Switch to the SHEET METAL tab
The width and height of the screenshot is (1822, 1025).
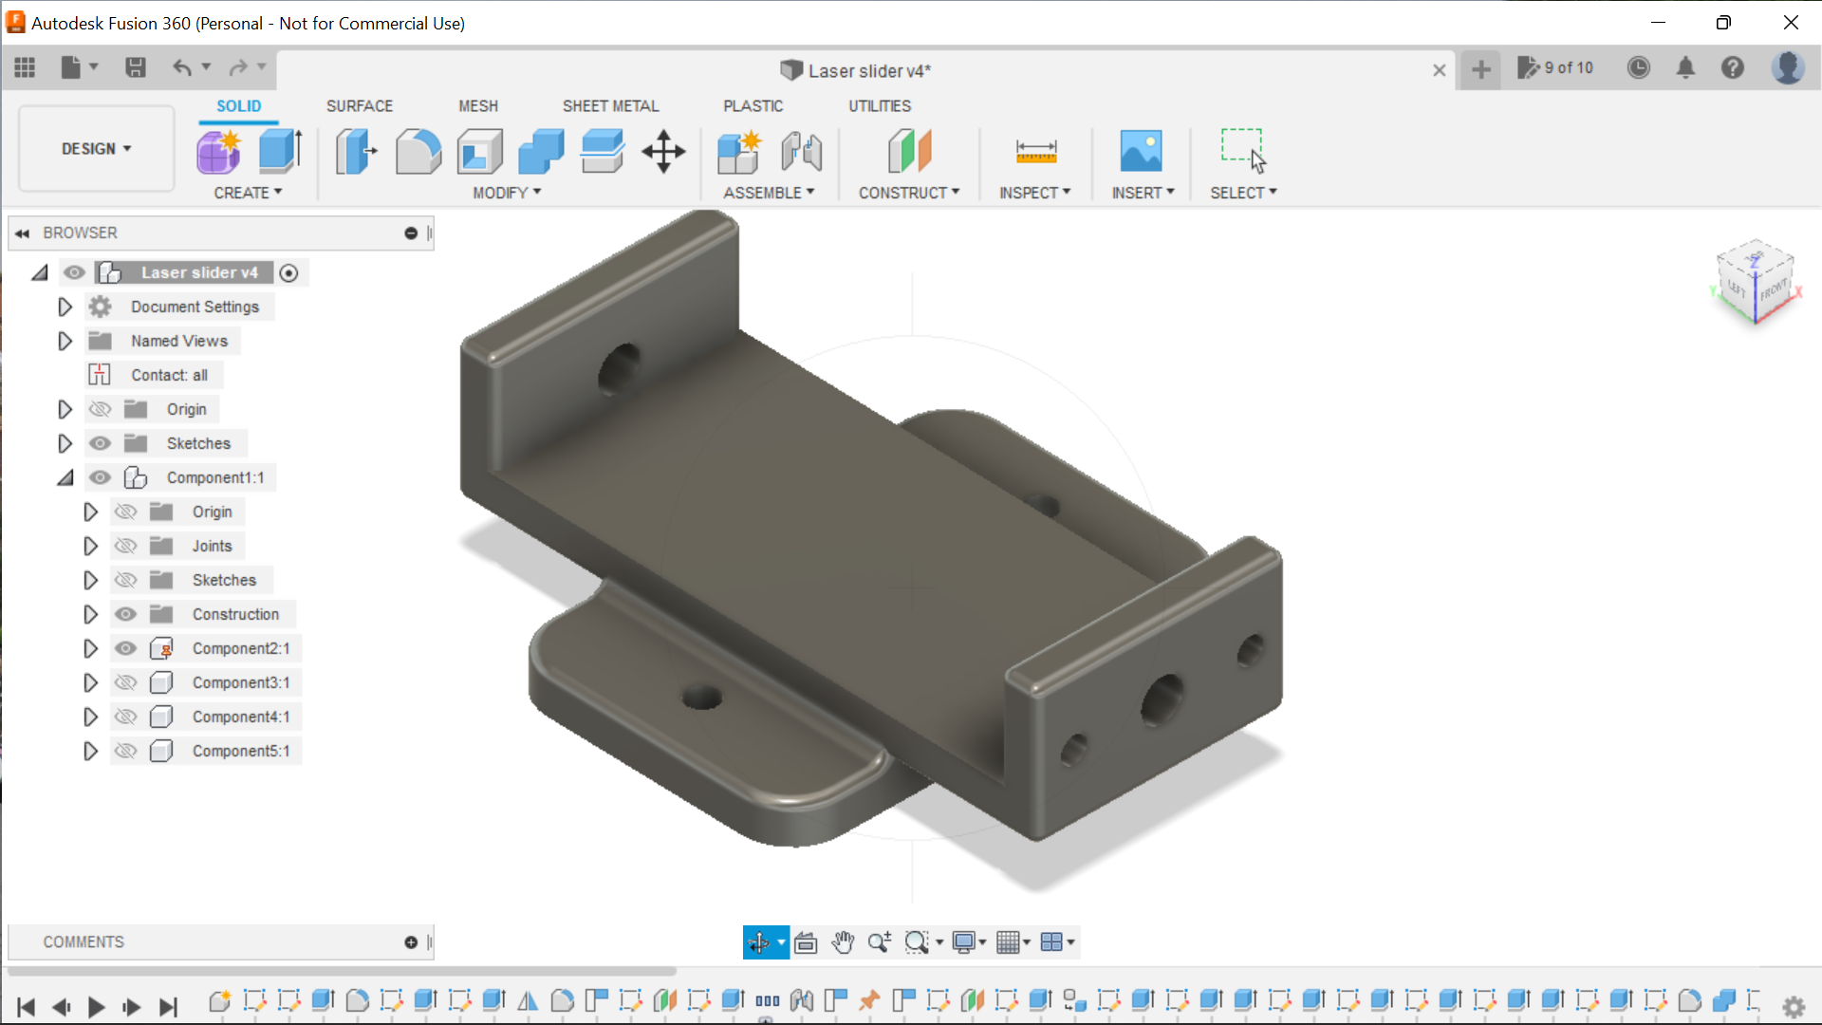click(610, 106)
